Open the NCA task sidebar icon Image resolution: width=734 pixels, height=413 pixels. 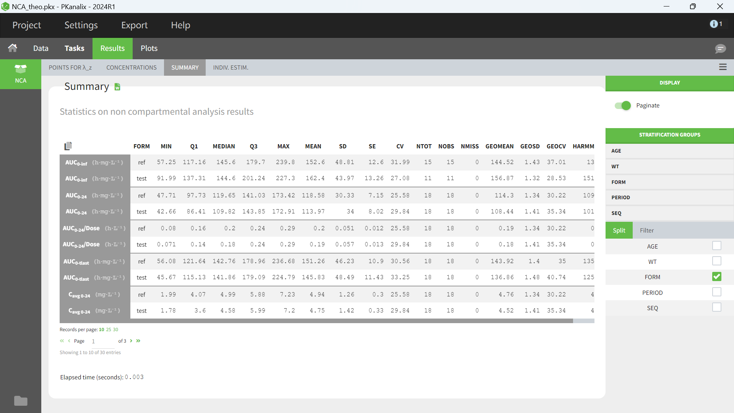(21, 74)
